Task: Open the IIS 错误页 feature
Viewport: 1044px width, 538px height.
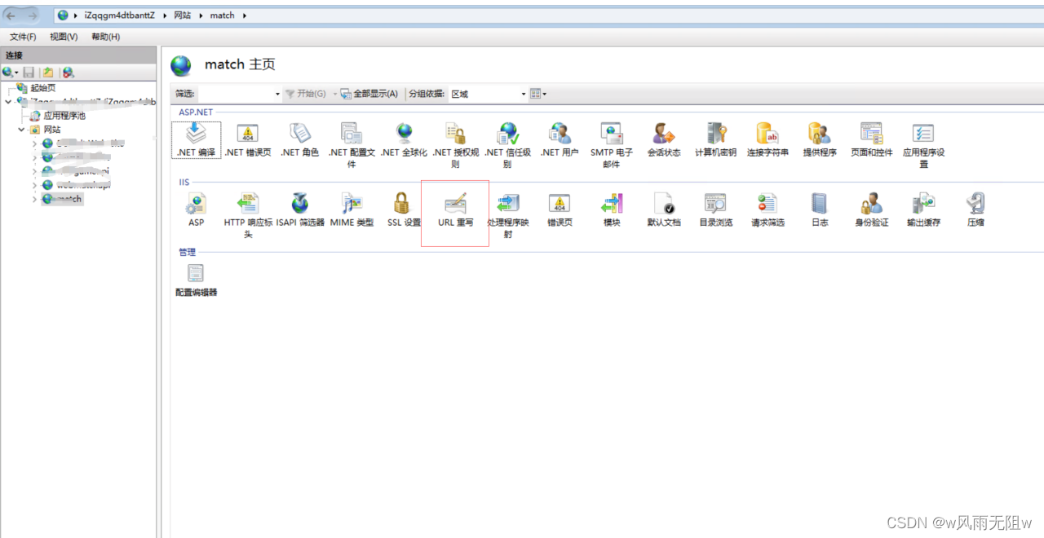Action: [560, 209]
